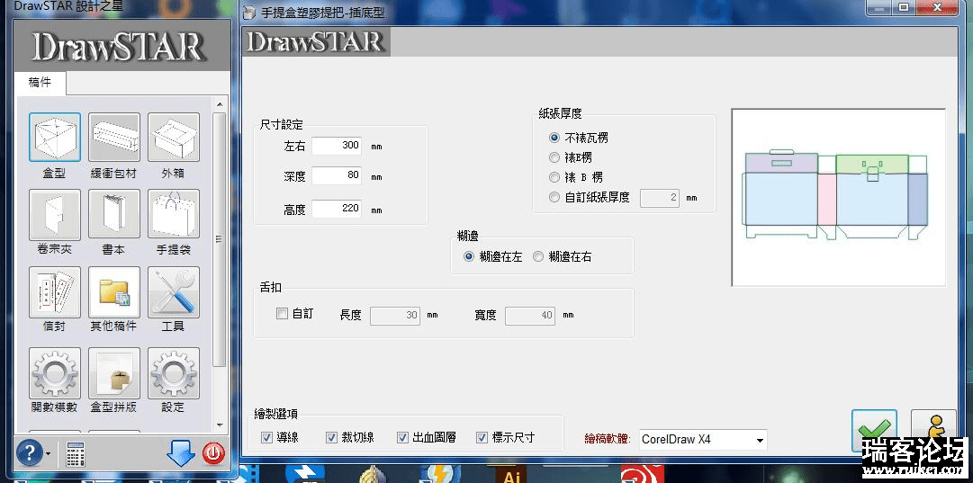This screenshot has width=973, height=483.
Task: Click the template list scrollbar up arrow
Action: click(219, 103)
